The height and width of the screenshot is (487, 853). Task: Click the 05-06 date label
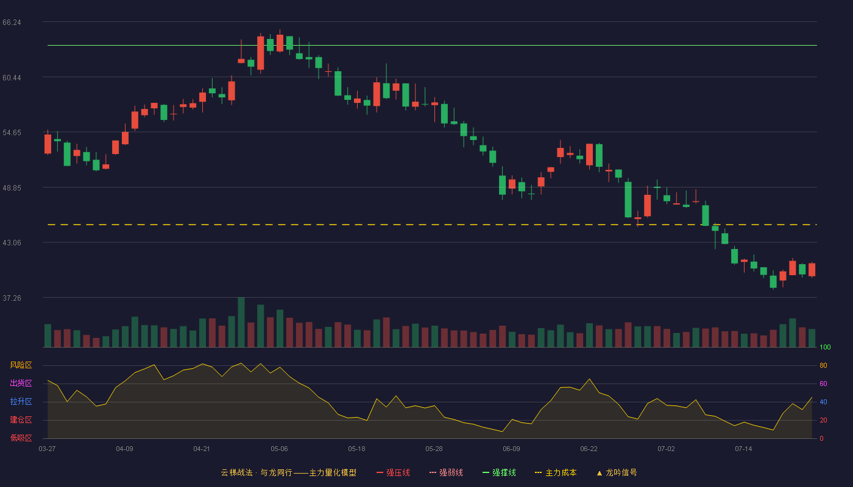tap(279, 449)
